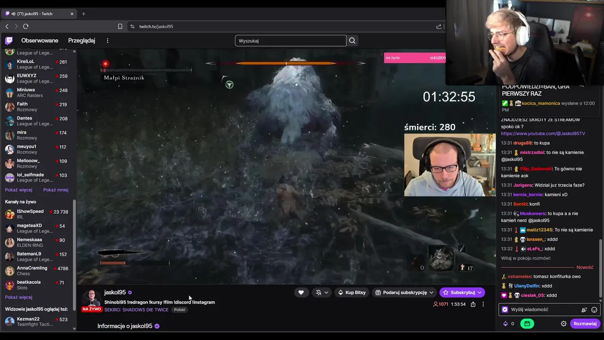Open mira channel in sidebar

(37, 135)
